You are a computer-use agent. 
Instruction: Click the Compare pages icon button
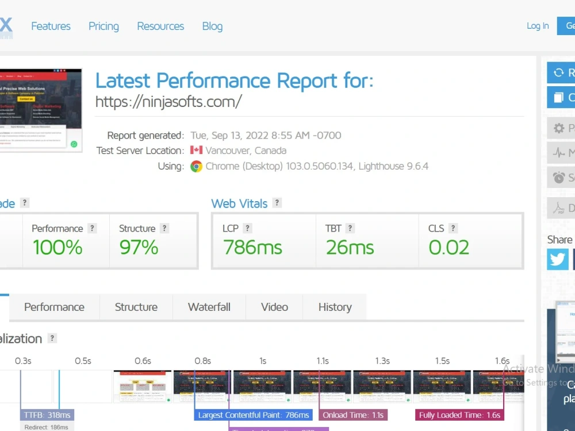561,97
